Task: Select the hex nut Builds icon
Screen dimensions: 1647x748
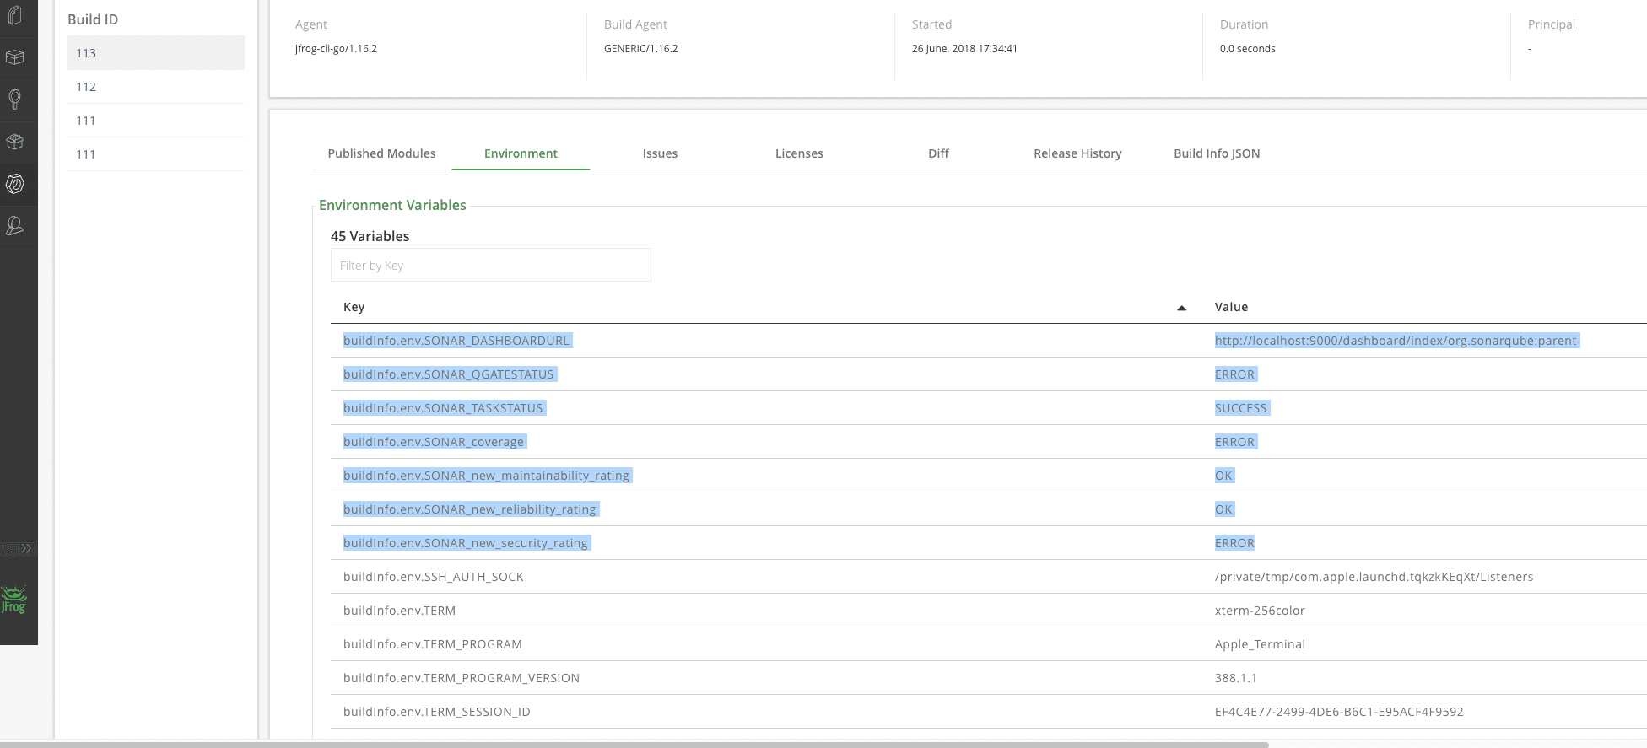Action: point(14,184)
